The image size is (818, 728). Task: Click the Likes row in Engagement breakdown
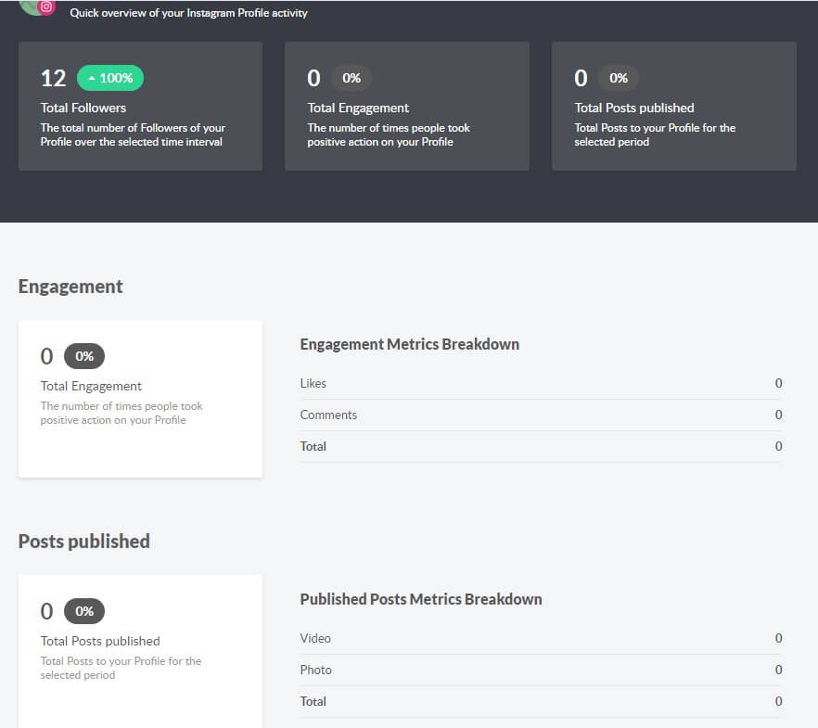click(x=313, y=383)
